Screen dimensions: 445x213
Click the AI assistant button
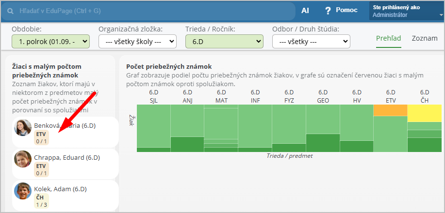pyautogui.click(x=305, y=10)
